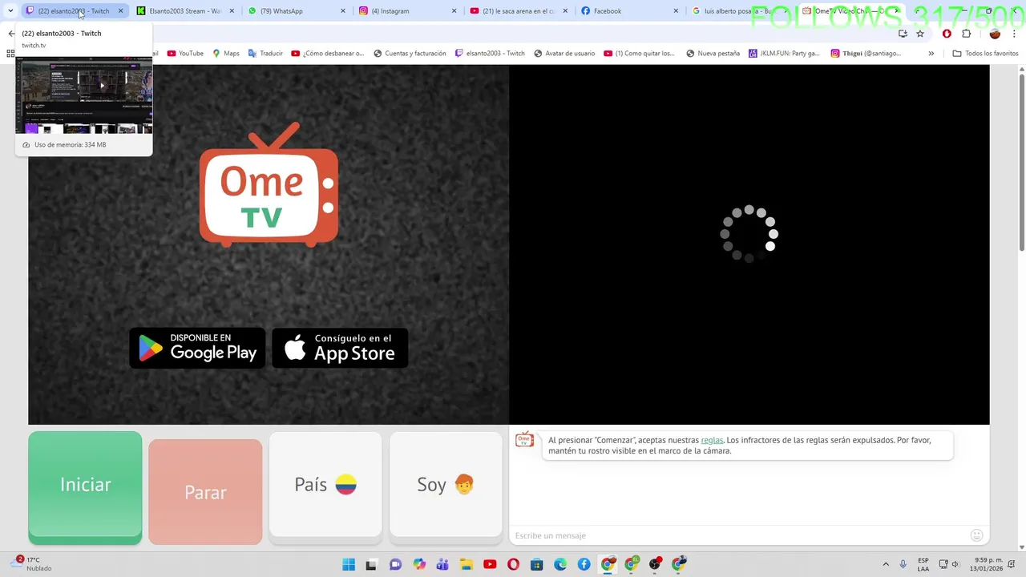The height and width of the screenshot is (577, 1026).
Task: Switch to the Elsanto2003 Stream tab
Action: [x=184, y=11]
